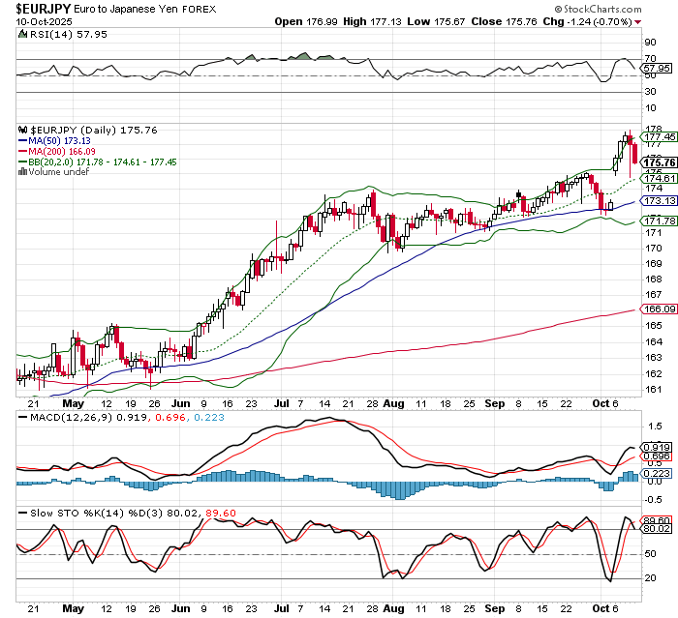Click the candlestick icon beside $EURJPY (Daily)

[x=23, y=130]
